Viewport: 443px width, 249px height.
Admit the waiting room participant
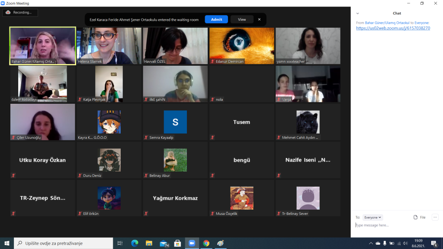216,19
